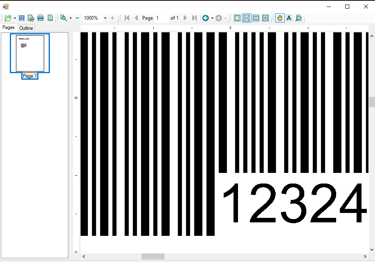Screen dimensions: 375x262
Task: Activate the text selection tool
Action: click(x=289, y=18)
